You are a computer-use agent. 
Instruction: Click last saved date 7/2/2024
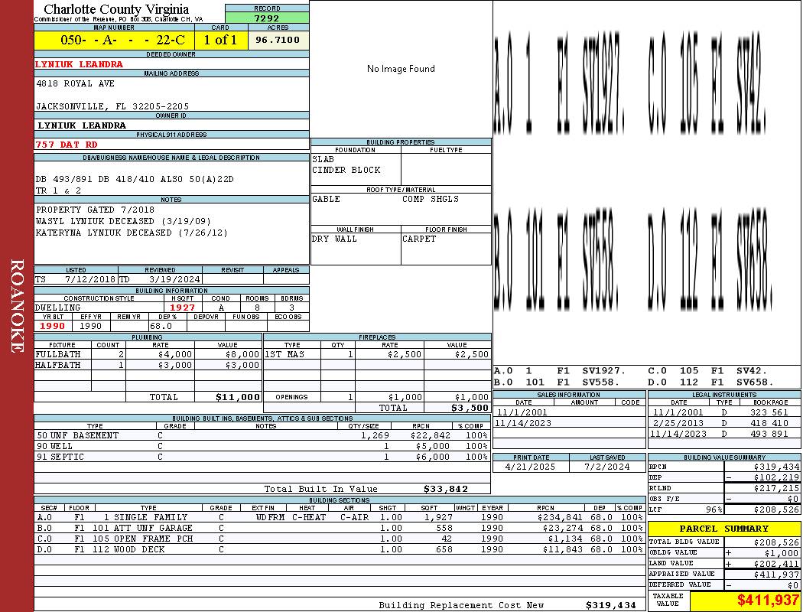click(x=607, y=467)
